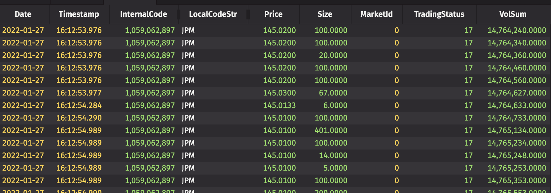Click resize handle between InternalCode and LocalCodeStr

pos(179,14)
